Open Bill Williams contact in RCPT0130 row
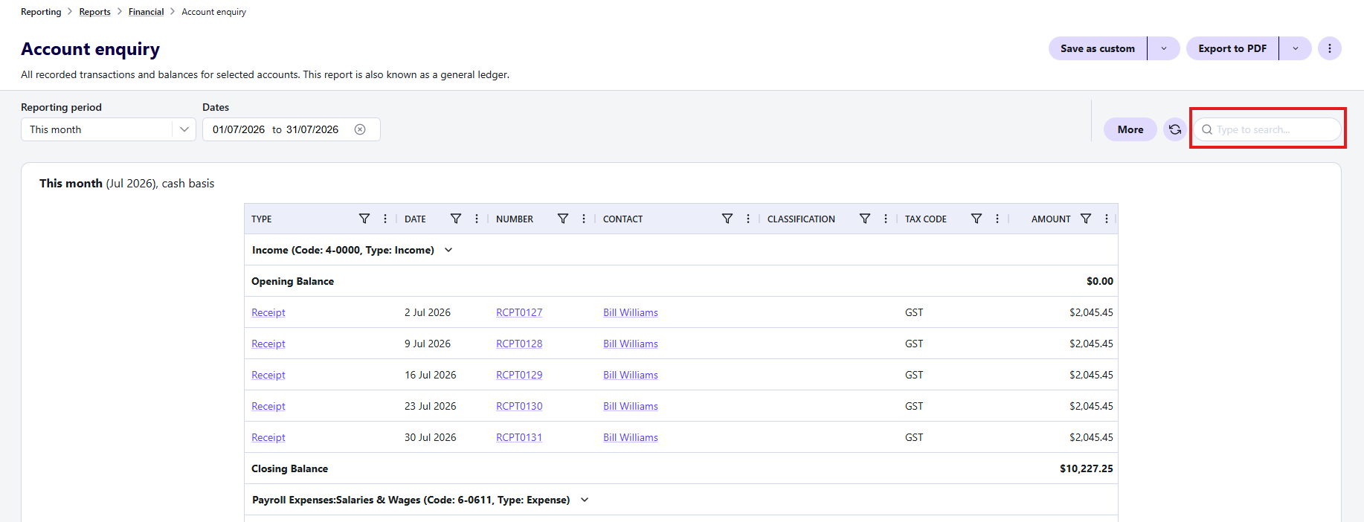The width and height of the screenshot is (1364, 522). (x=631, y=406)
